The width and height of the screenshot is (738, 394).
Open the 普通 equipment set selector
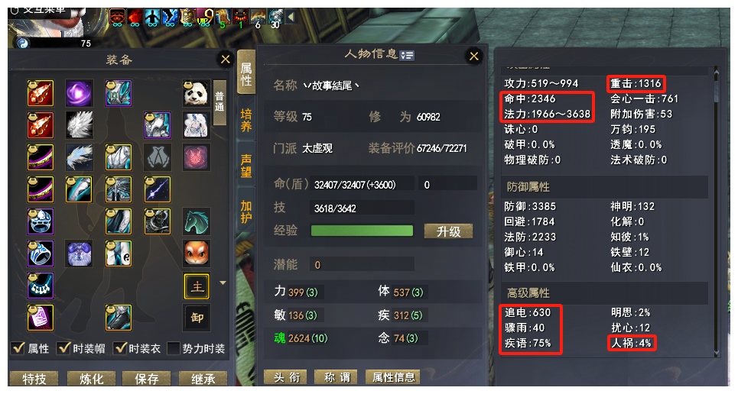219,102
